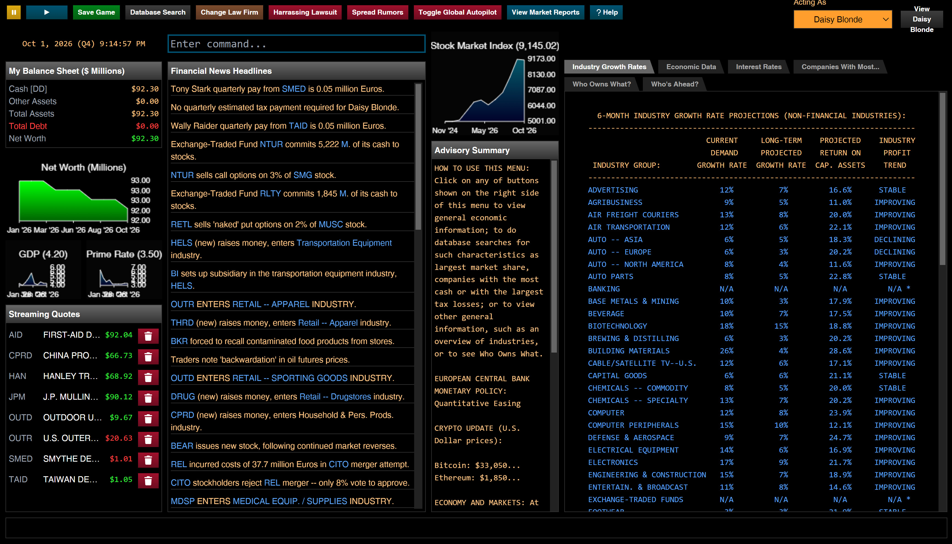The image size is (952, 544).
Task: Open the Interest Rates tab
Action: (758, 66)
